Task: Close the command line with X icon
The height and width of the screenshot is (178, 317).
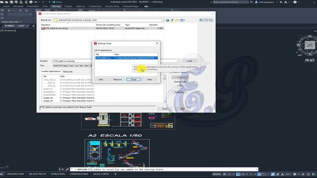Action: tap(62, 170)
